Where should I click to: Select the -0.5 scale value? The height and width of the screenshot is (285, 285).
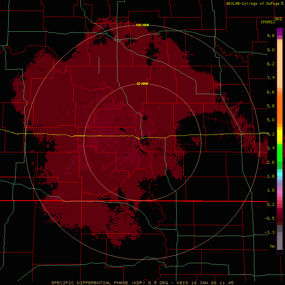tap(269, 218)
